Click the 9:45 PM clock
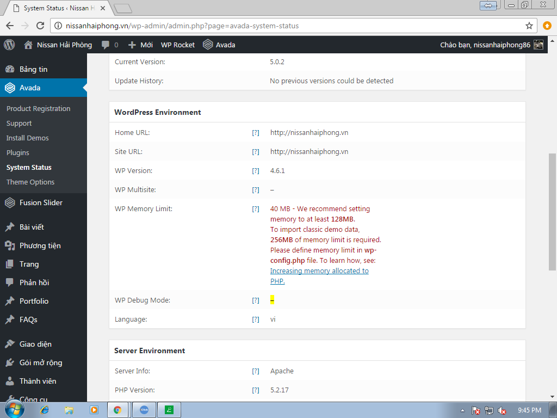557x418 pixels. [x=529, y=410]
